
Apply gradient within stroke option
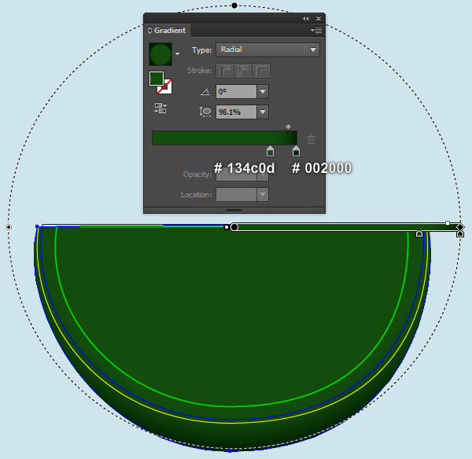[x=225, y=71]
